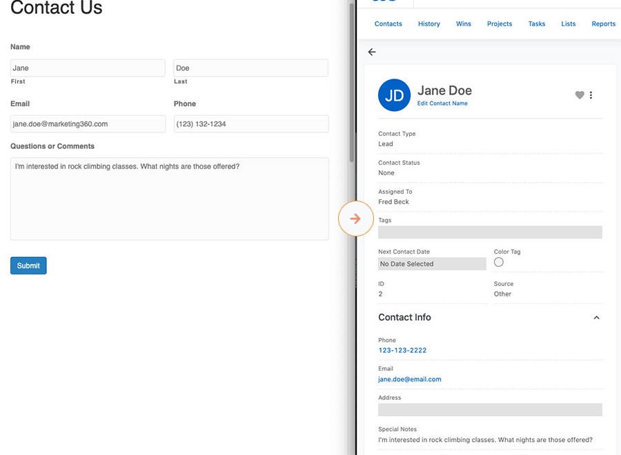Click the empty Address field

tap(490, 410)
